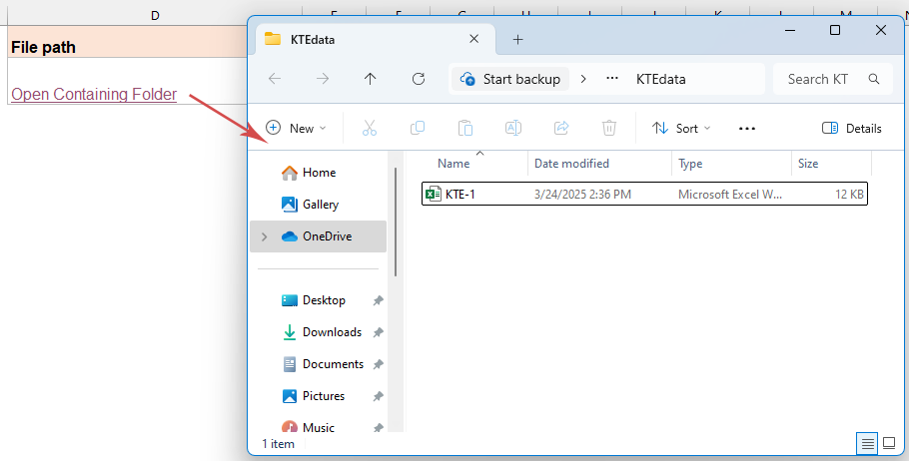This screenshot has width=909, height=461.
Task: Open the Sort options dropdown
Action: pyautogui.click(x=681, y=128)
